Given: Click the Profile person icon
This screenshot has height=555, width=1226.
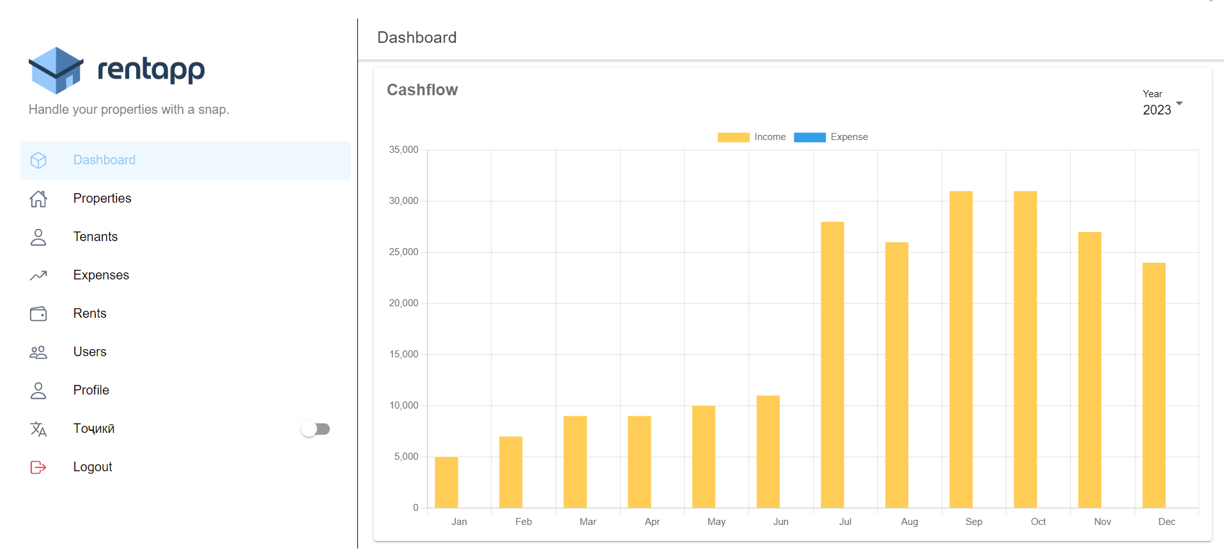Looking at the screenshot, I should coord(38,391).
